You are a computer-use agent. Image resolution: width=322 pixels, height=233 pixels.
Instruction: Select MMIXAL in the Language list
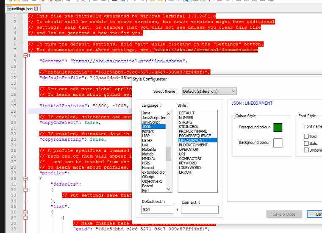tap(149, 158)
